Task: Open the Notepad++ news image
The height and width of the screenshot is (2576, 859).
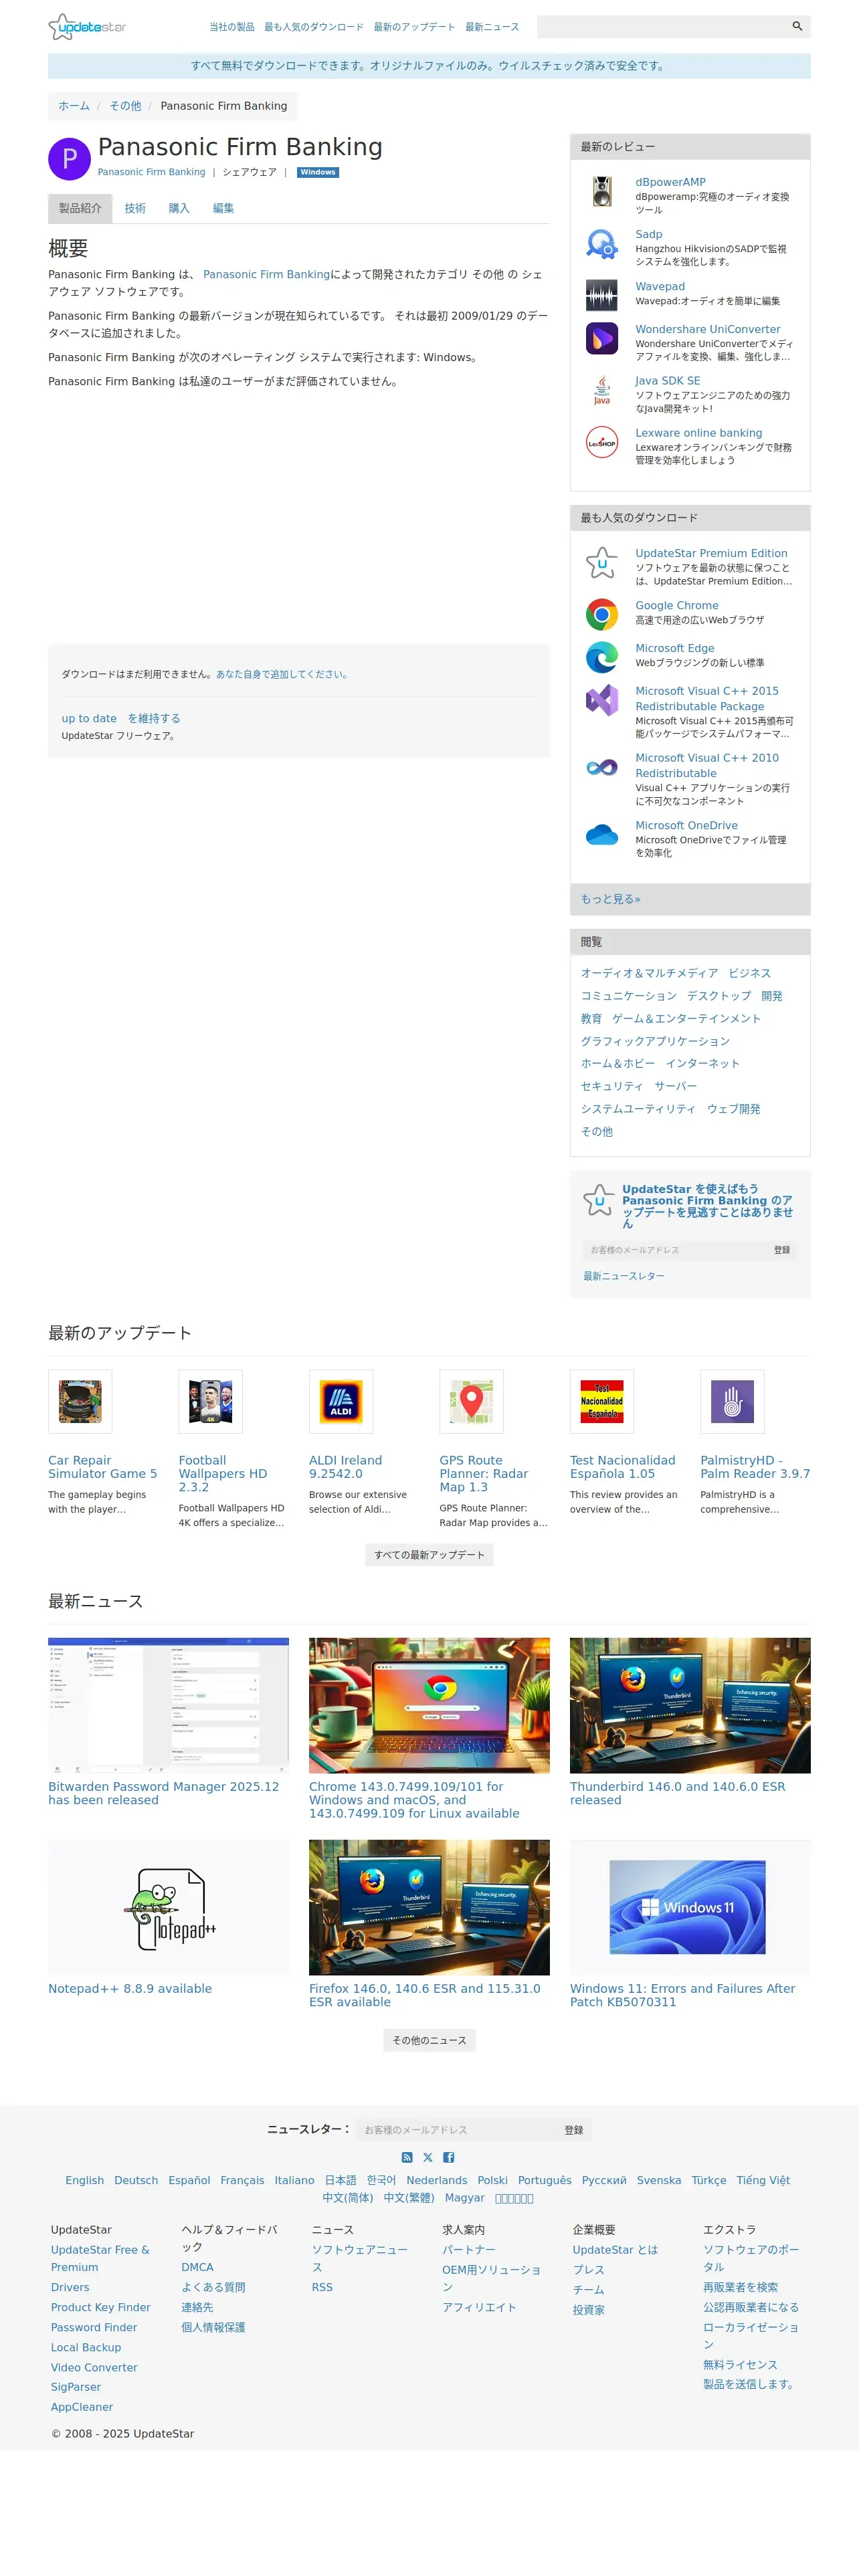Action: 169,1907
